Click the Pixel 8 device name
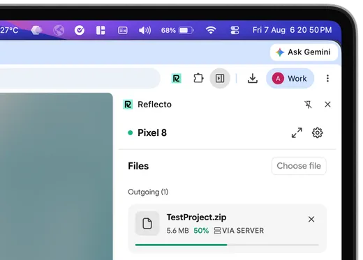 coord(152,132)
